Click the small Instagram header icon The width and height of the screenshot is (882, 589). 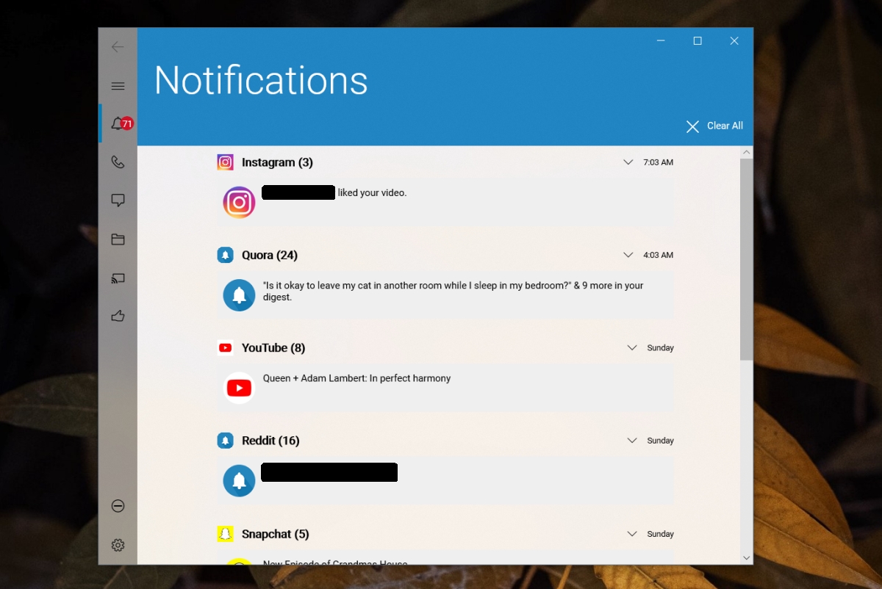pyautogui.click(x=225, y=162)
